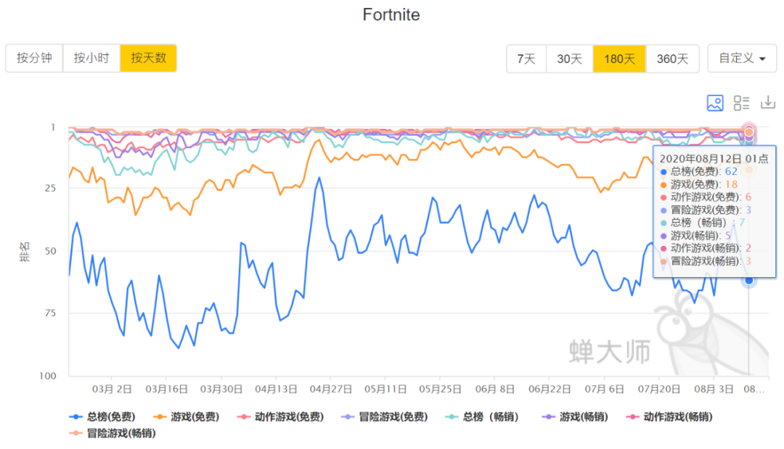784x449 pixels.
Task: Click the 08月3日 x-axis label
Action: (714, 389)
